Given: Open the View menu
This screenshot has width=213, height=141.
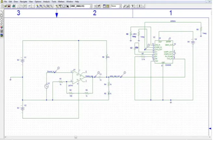Looking at the screenshot, I should (31, 2).
